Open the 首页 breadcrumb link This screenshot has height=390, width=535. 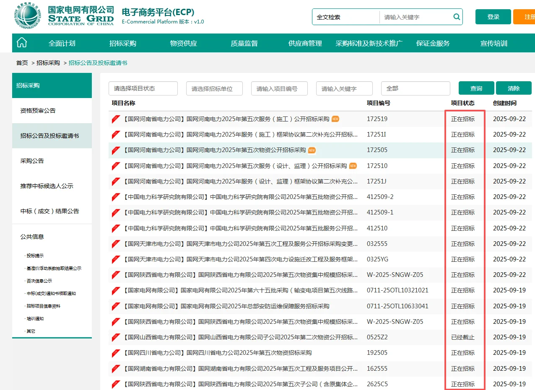(21, 62)
